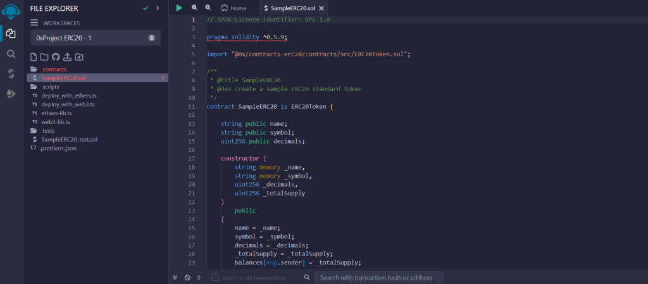Viewport: 648px width, 284px height.
Task: Open the workspaces hamburger menu
Action: pos(34,23)
